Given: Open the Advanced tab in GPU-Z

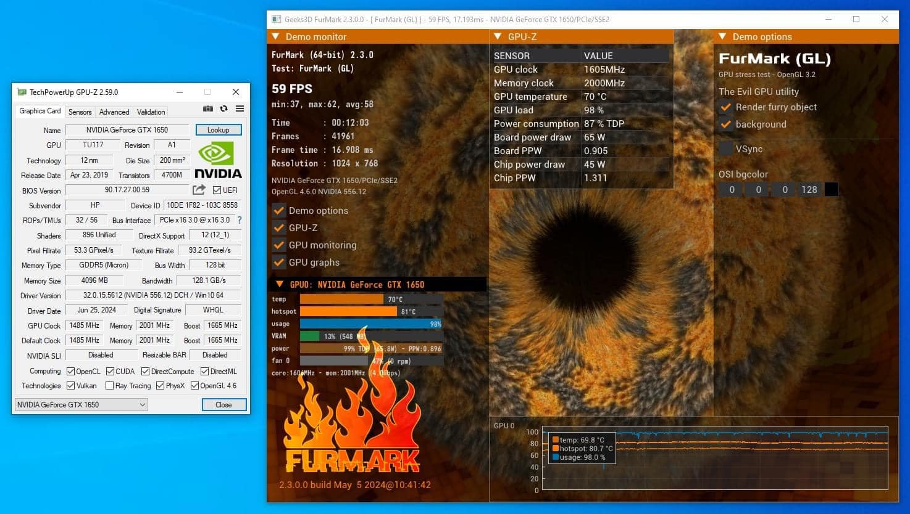Looking at the screenshot, I should [114, 112].
